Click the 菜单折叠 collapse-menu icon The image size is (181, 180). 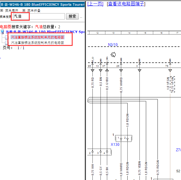(x=24, y=10)
